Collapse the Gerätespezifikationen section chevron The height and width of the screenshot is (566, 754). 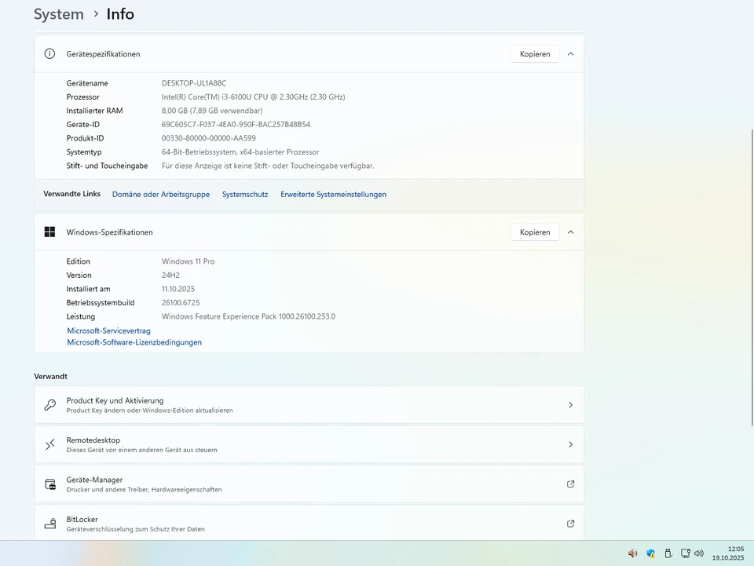pos(571,54)
